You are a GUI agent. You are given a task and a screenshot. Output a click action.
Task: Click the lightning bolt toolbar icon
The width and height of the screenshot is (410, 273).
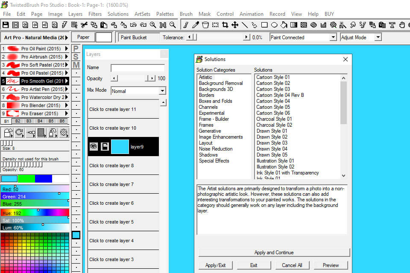tap(64, 25)
